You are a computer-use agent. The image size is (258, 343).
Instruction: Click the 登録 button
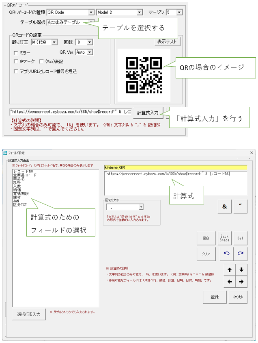point(215,297)
